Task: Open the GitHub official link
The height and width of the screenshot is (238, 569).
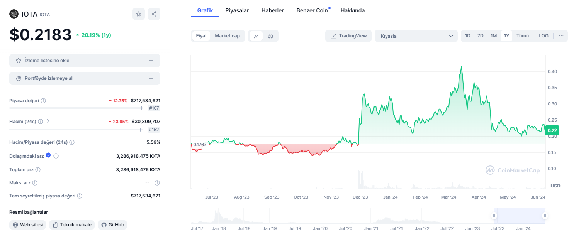Action: click(x=112, y=225)
